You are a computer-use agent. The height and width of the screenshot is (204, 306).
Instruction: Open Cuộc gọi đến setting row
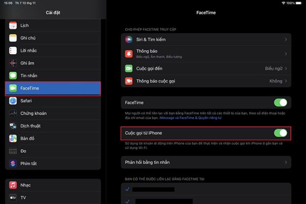point(206,69)
